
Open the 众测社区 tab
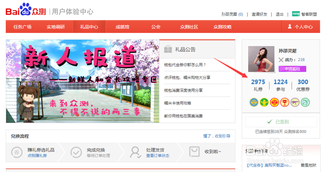click(189, 27)
